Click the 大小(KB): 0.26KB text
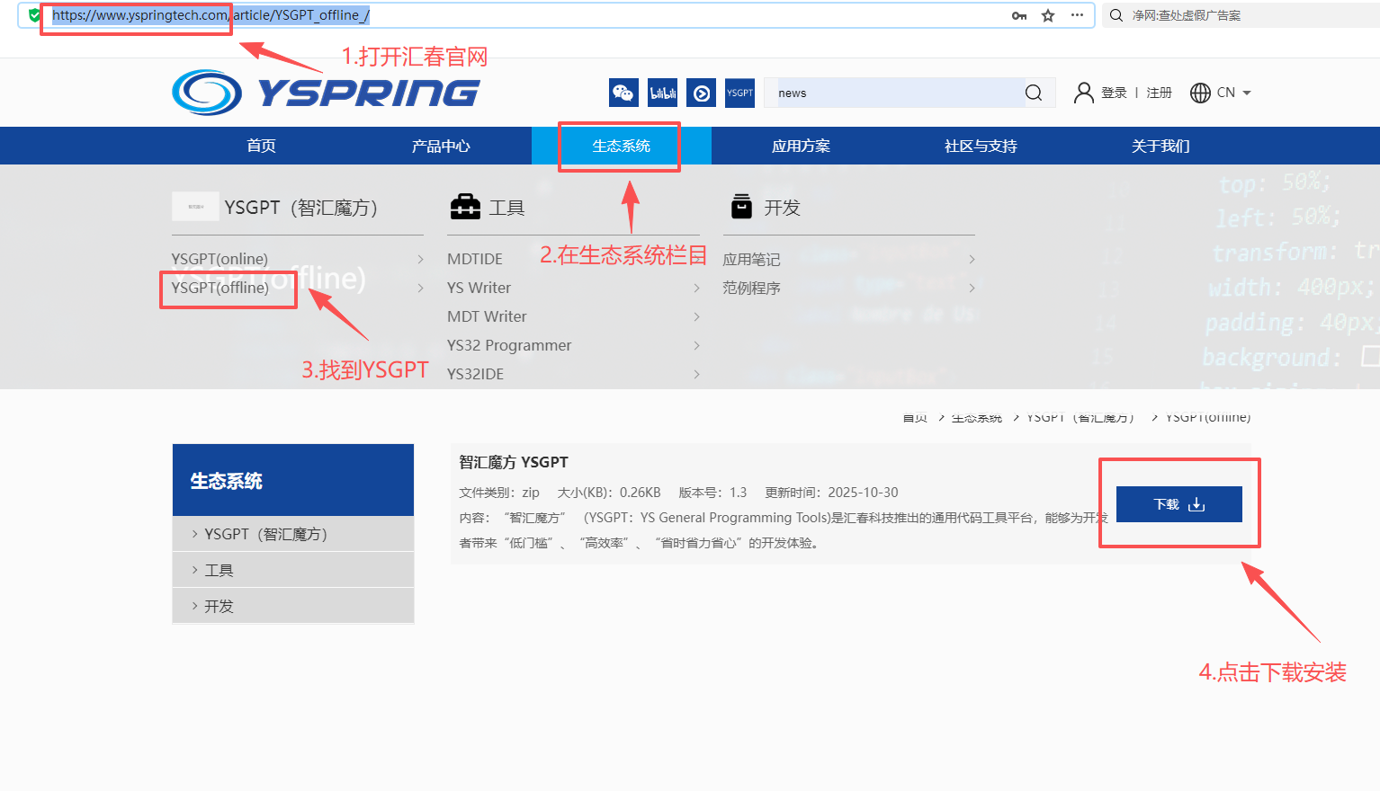1380x791 pixels. tap(609, 493)
